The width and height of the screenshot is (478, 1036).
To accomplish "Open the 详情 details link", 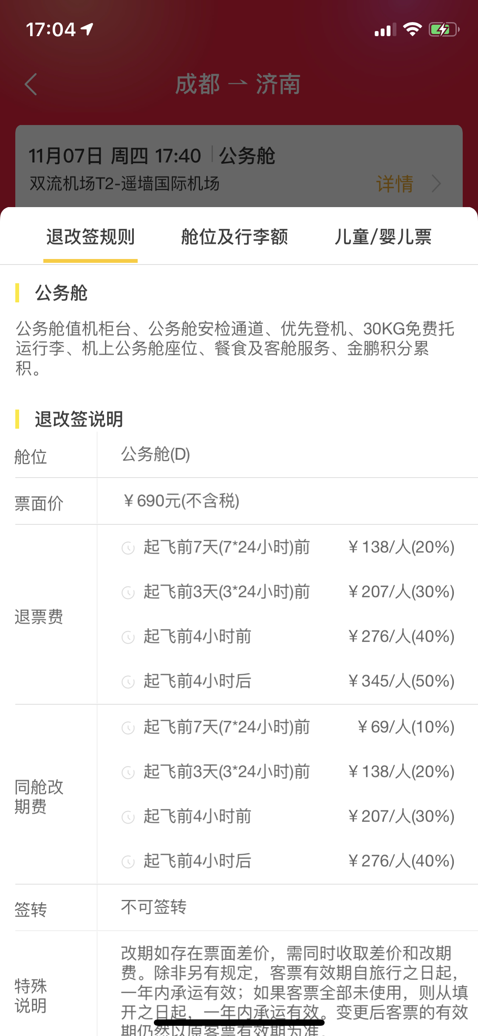I will click(395, 184).
